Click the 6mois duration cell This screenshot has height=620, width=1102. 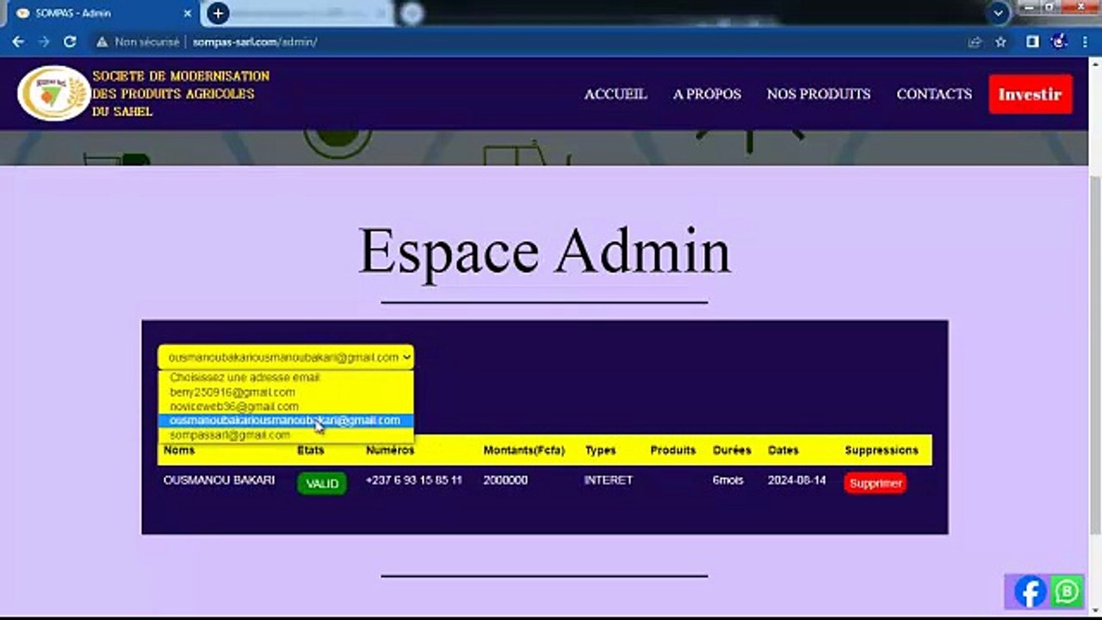pos(727,480)
